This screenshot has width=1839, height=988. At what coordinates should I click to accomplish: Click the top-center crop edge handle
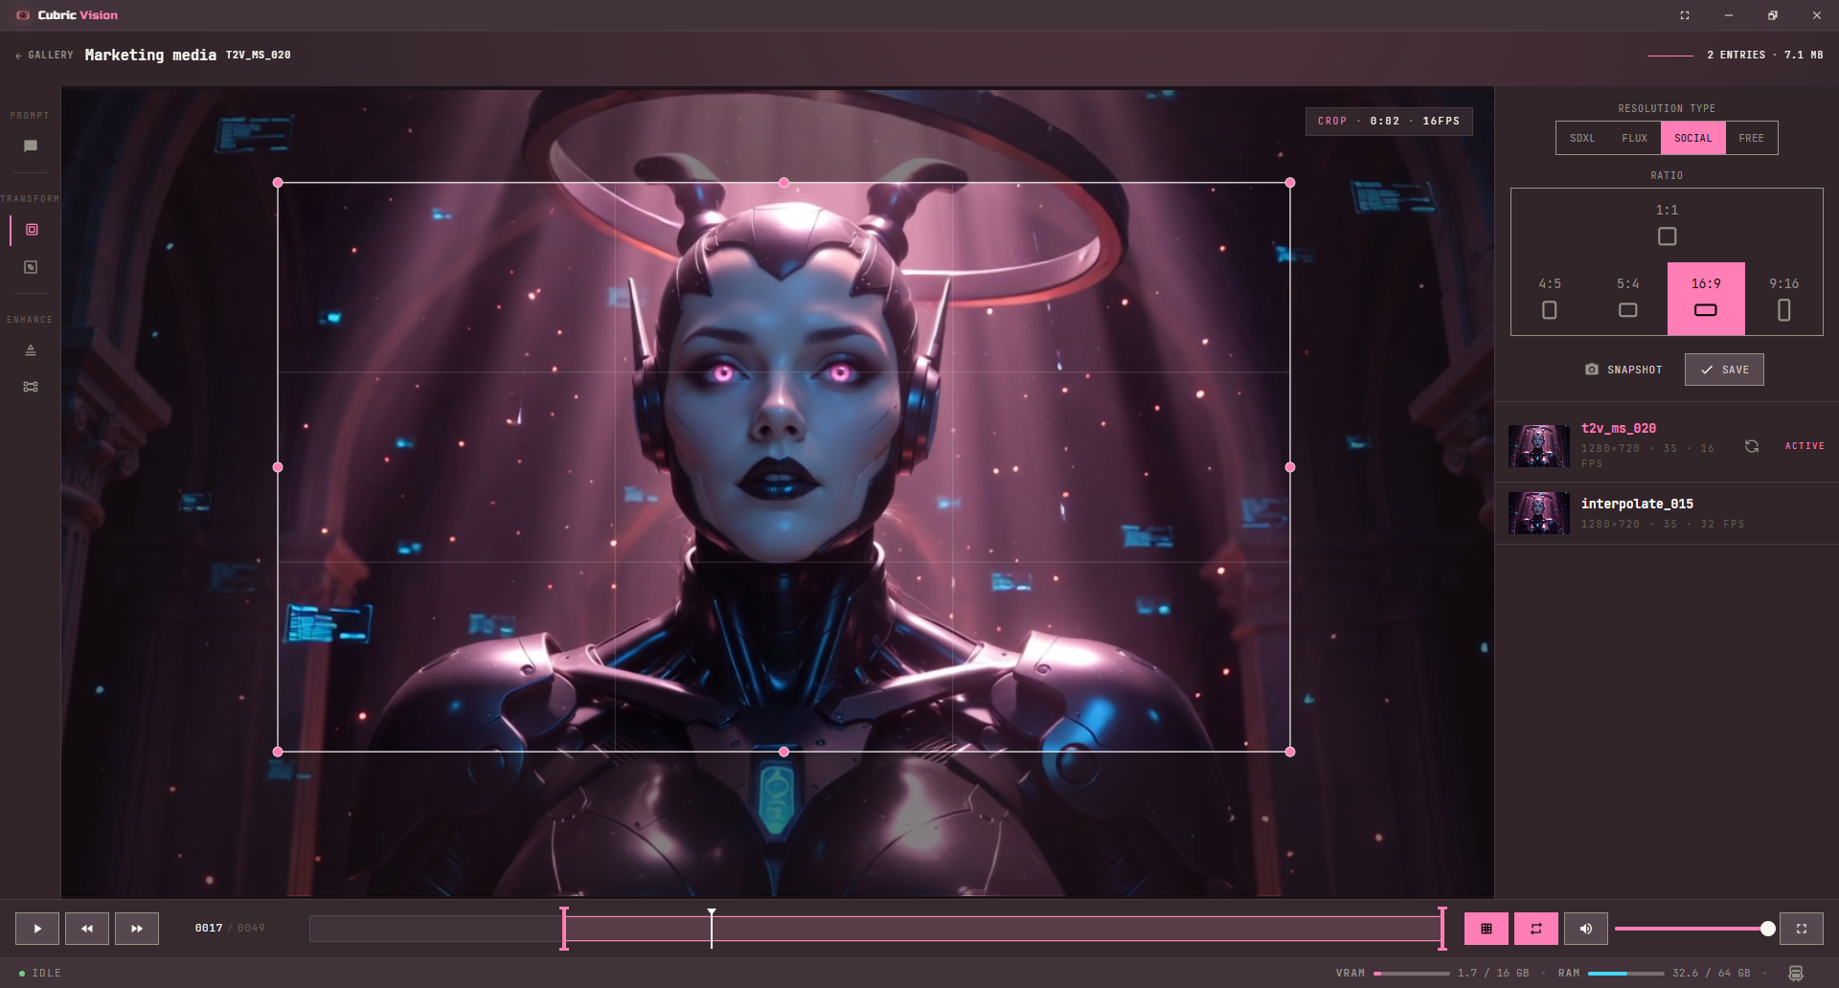tap(784, 182)
